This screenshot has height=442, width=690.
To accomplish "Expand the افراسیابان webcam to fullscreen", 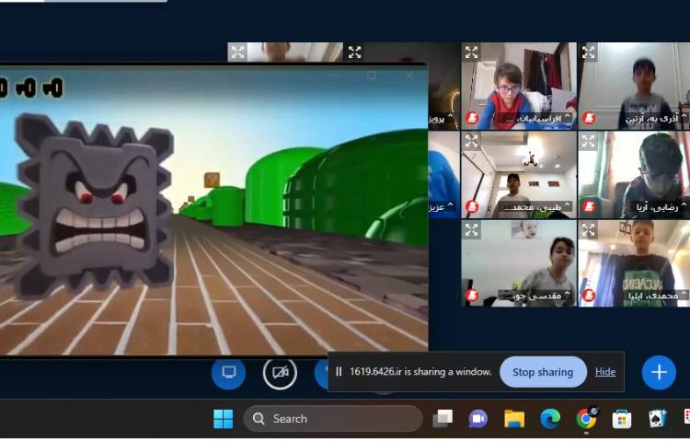I will [471, 52].
